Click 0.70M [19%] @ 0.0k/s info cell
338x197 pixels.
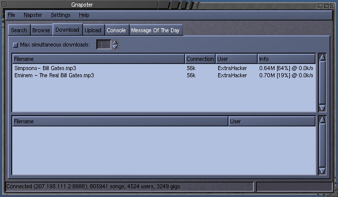pos(286,75)
